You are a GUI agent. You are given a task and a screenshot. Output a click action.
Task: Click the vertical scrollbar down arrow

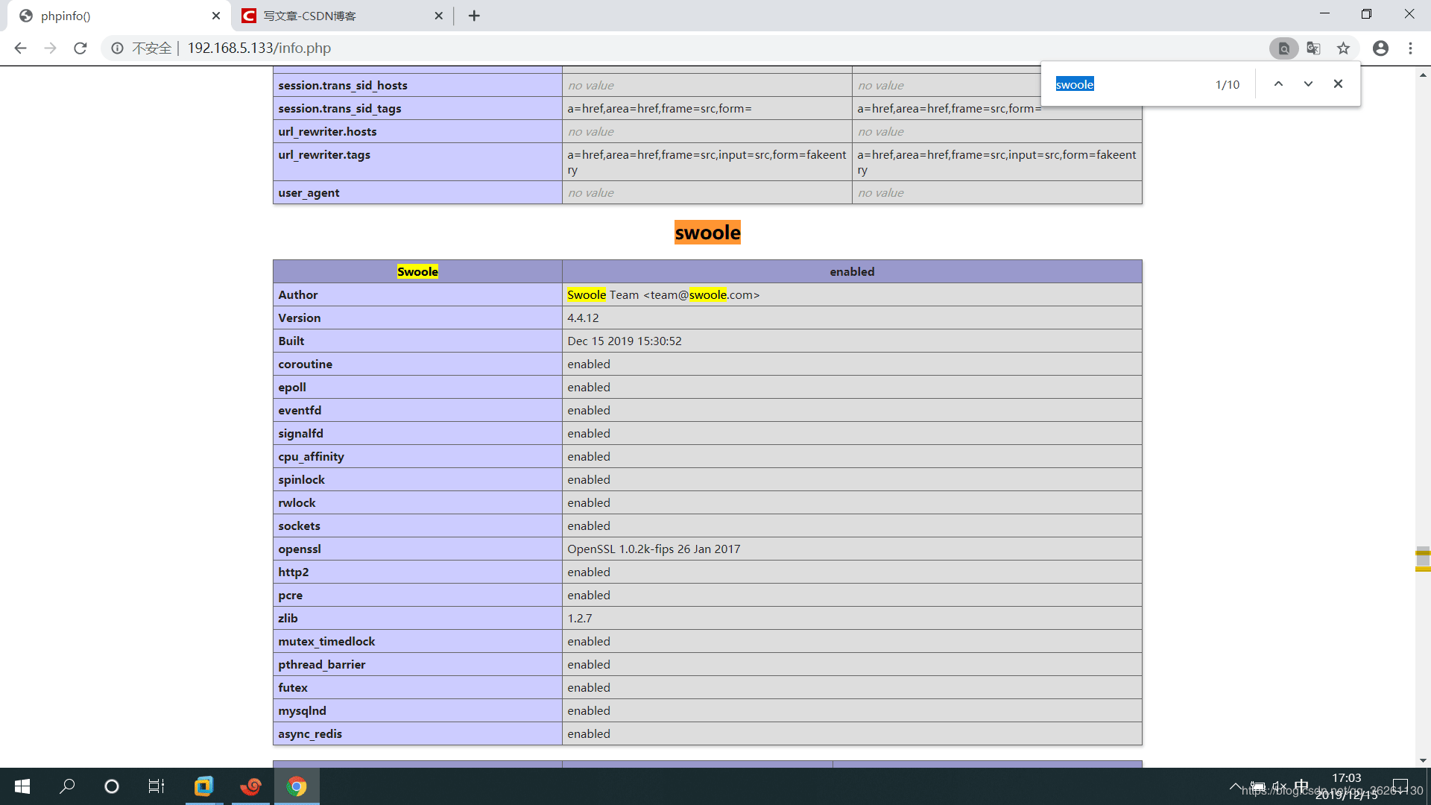point(1423,760)
